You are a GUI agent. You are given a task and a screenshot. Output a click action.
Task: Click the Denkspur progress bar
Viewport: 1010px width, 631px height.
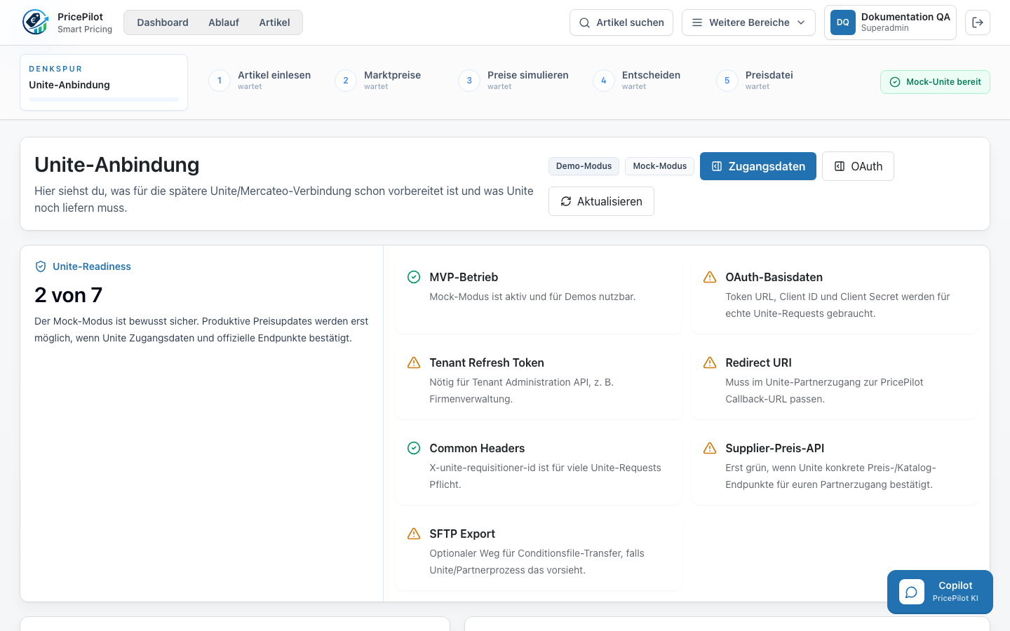[x=104, y=100]
